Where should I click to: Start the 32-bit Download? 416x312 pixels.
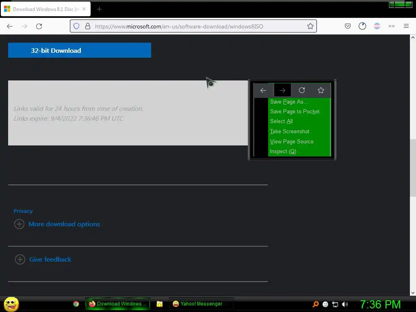click(80, 50)
